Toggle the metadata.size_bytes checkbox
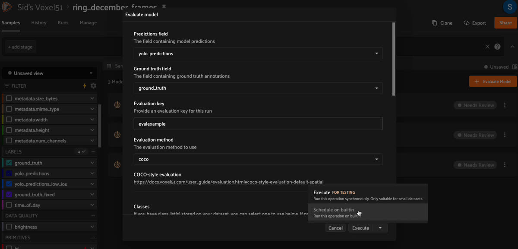Screen dimensions: 518x249 [x=9, y=98]
